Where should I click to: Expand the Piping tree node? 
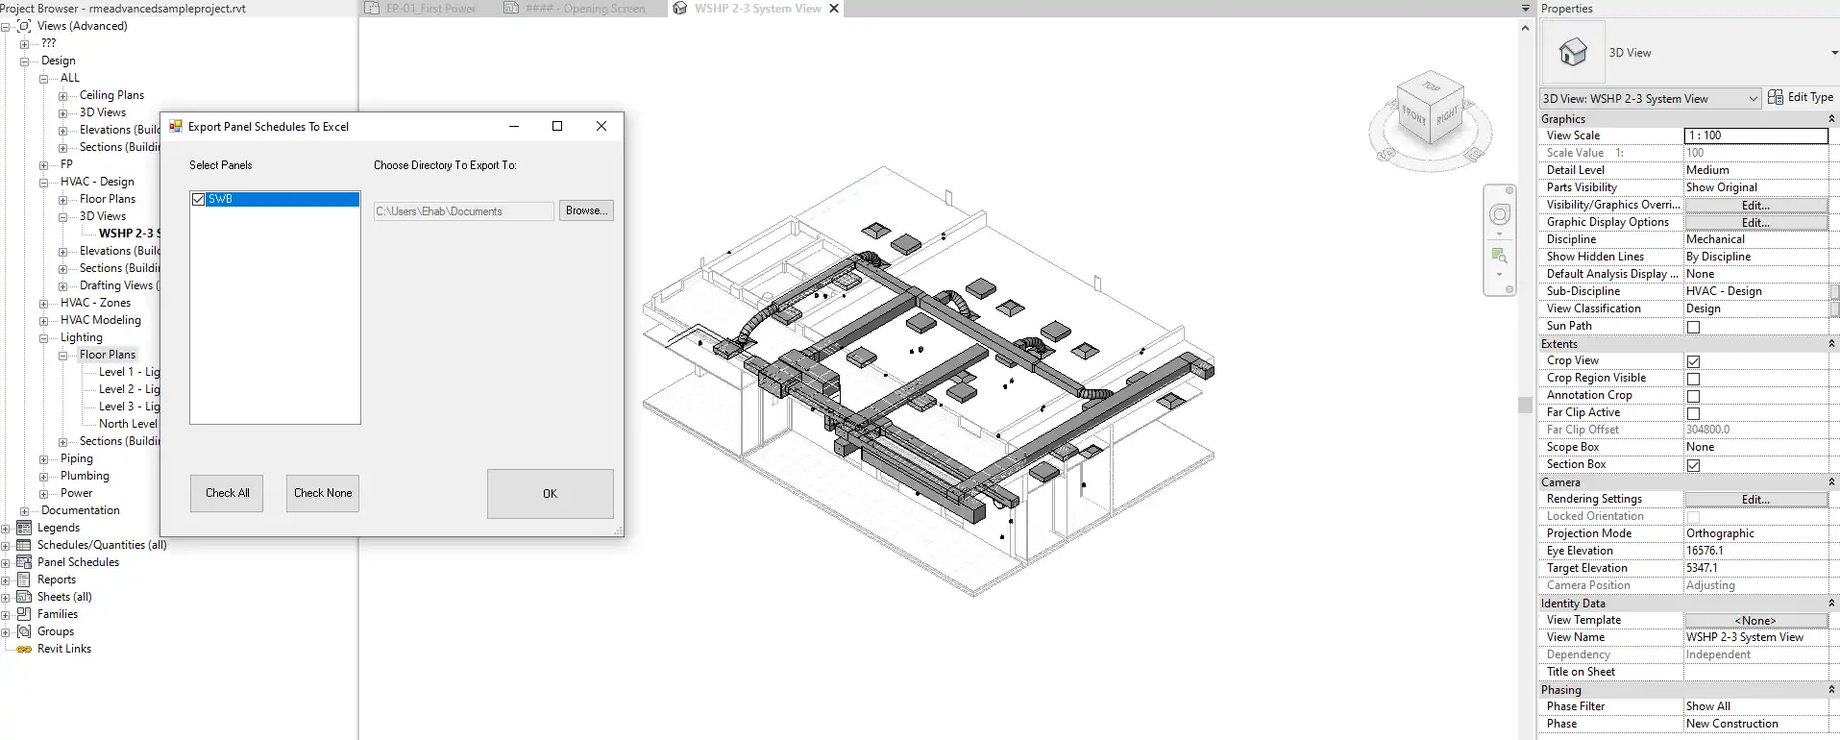click(43, 459)
